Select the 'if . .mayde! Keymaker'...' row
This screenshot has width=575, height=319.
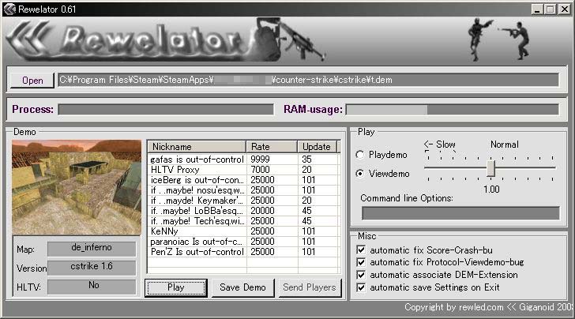pyautogui.click(x=244, y=201)
